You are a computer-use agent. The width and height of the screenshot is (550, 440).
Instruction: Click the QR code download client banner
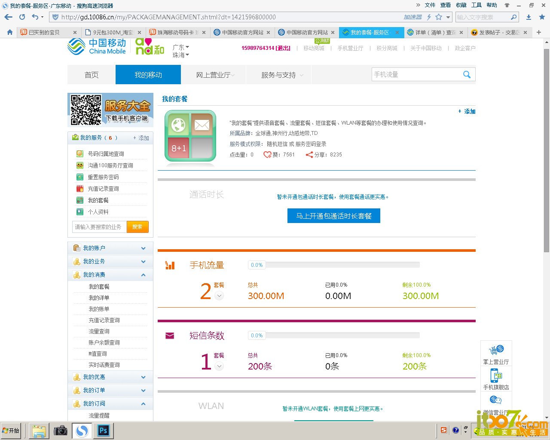pos(110,110)
